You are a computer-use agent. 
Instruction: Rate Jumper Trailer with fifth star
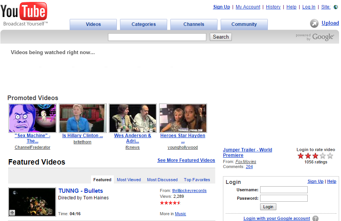coord(330,156)
